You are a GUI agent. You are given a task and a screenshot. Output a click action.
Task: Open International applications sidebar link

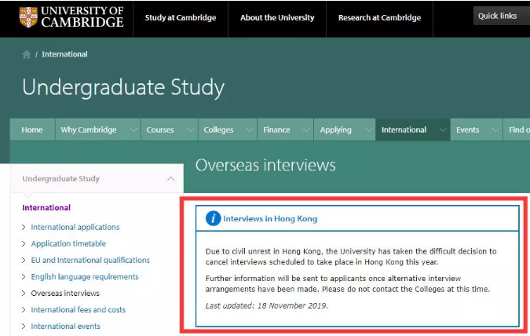(75, 227)
